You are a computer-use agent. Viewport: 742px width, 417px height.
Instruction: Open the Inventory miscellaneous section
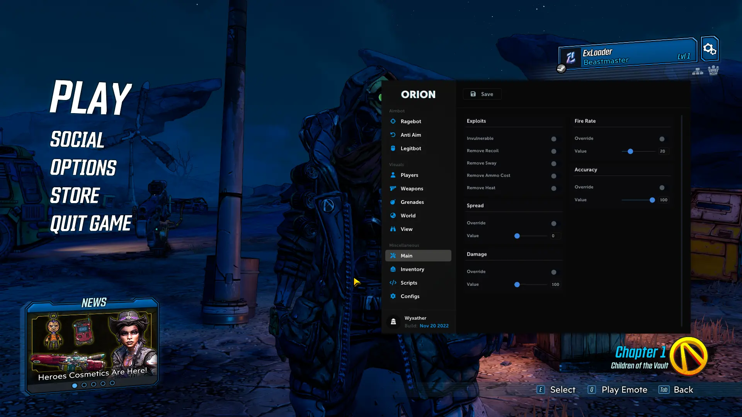pyautogui.click(x=412, y=269)
